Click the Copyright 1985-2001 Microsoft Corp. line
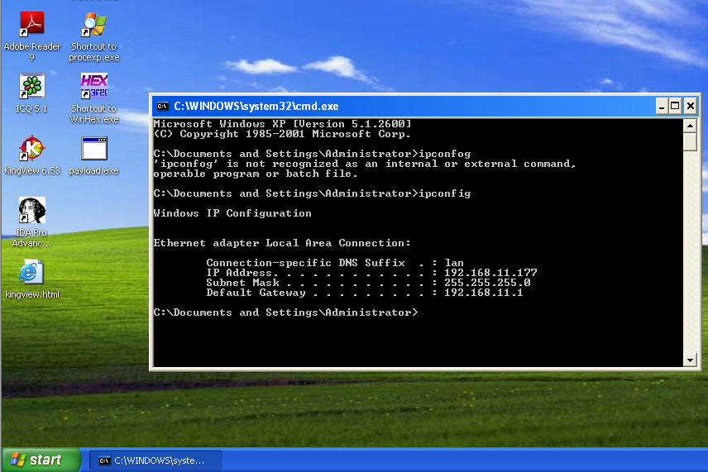 pos(282,134)
